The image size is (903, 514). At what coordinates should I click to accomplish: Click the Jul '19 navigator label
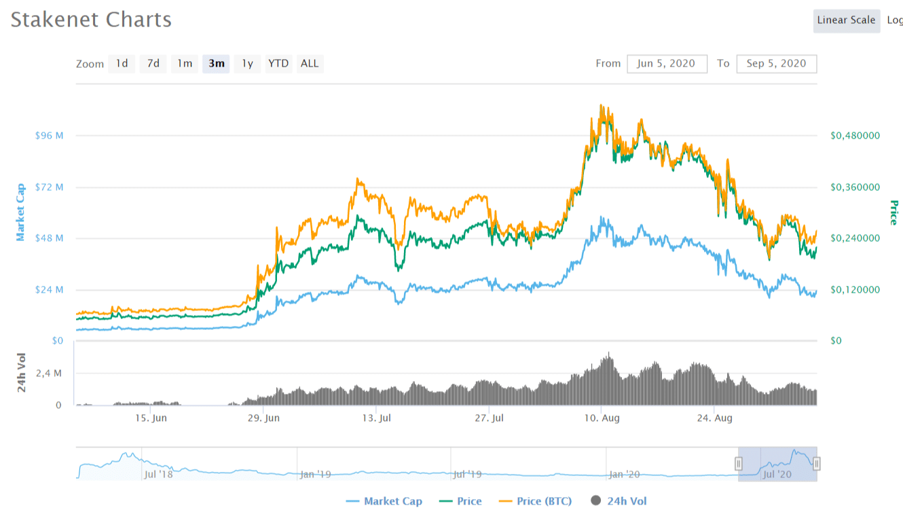[x=467, y=475]
